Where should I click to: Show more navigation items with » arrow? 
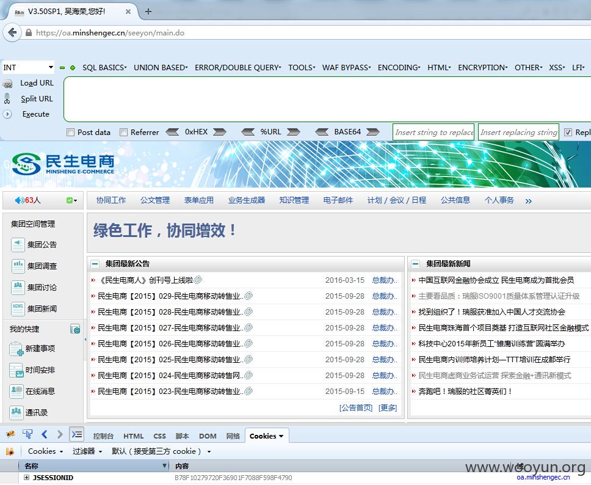click(529, 201)
